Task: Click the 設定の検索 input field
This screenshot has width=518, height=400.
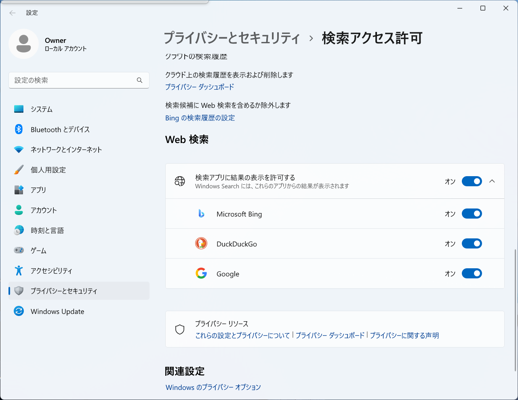Action: point(73,80)
